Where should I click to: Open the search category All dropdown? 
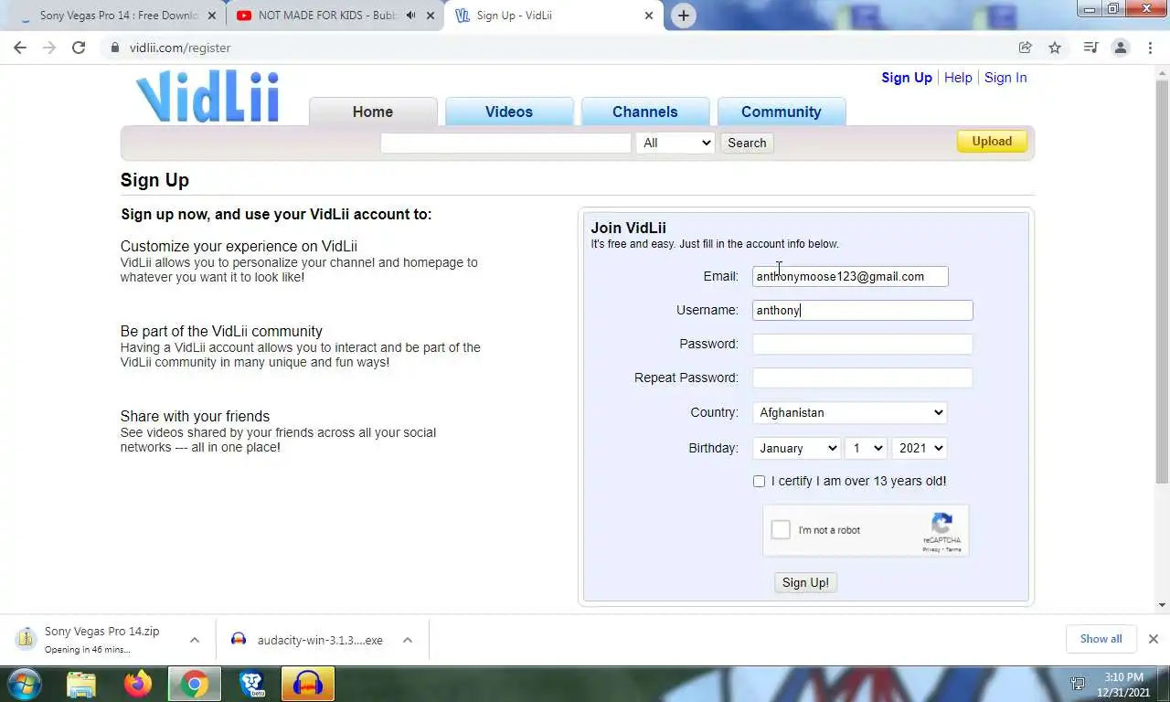pos(675,143)
